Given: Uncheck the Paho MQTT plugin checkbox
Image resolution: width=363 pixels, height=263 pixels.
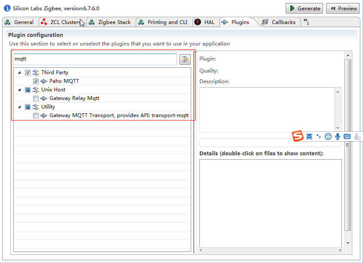Looking at the screenshot, I should click(36, 81).
